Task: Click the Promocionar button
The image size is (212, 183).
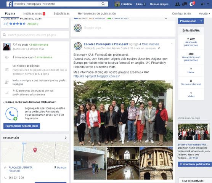Action: point(188,21)
